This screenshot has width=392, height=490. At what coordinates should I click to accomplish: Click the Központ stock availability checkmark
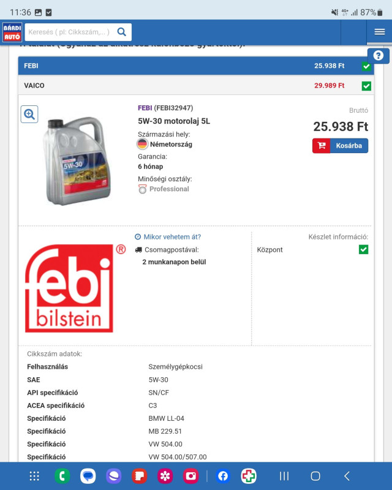pos(364,250)
